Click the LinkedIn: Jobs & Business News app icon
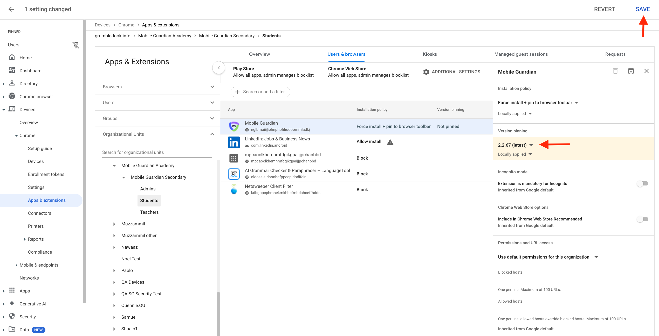 [234, 142]
